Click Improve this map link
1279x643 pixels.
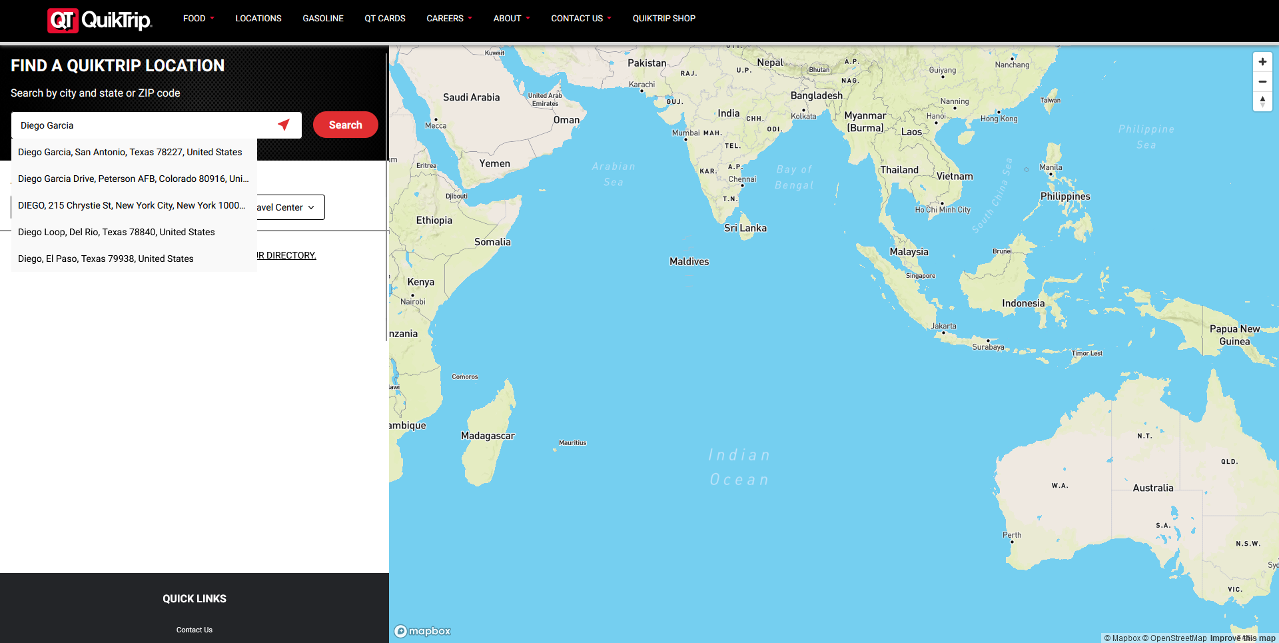point(1242,638)
